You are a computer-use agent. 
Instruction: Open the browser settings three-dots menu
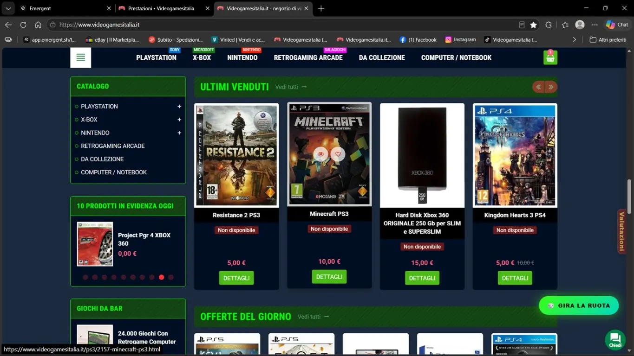595,25
